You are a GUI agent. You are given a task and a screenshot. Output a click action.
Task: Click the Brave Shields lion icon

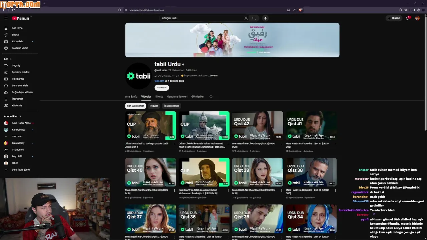click(x=300, y=10)
